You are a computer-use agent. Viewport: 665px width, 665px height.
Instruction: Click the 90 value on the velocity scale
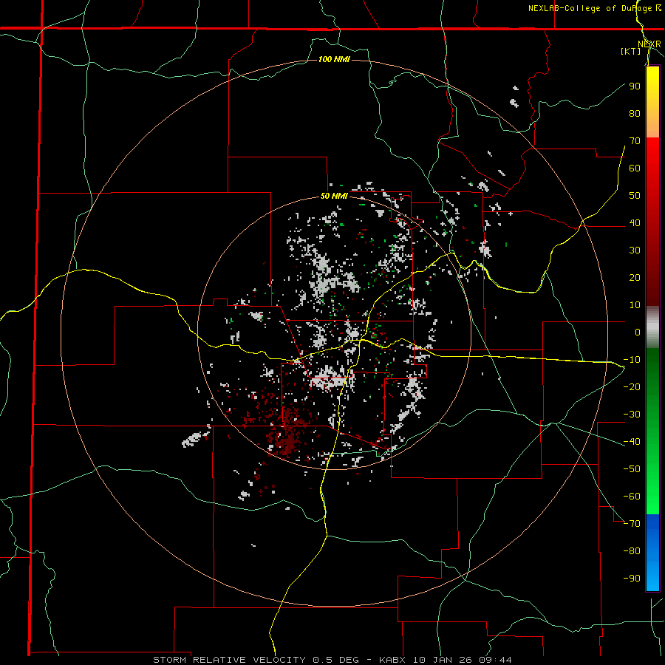pyautogui.click(x=635, y=86)
